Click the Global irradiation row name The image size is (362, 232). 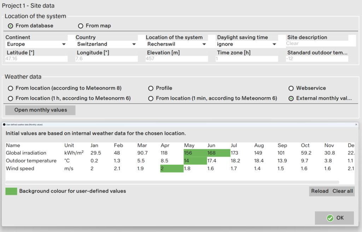[26, 153]
